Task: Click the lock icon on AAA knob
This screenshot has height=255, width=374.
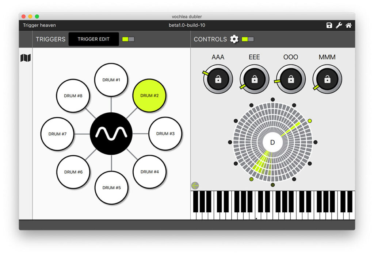Action: pyautogui.click(x=218, y=79)
